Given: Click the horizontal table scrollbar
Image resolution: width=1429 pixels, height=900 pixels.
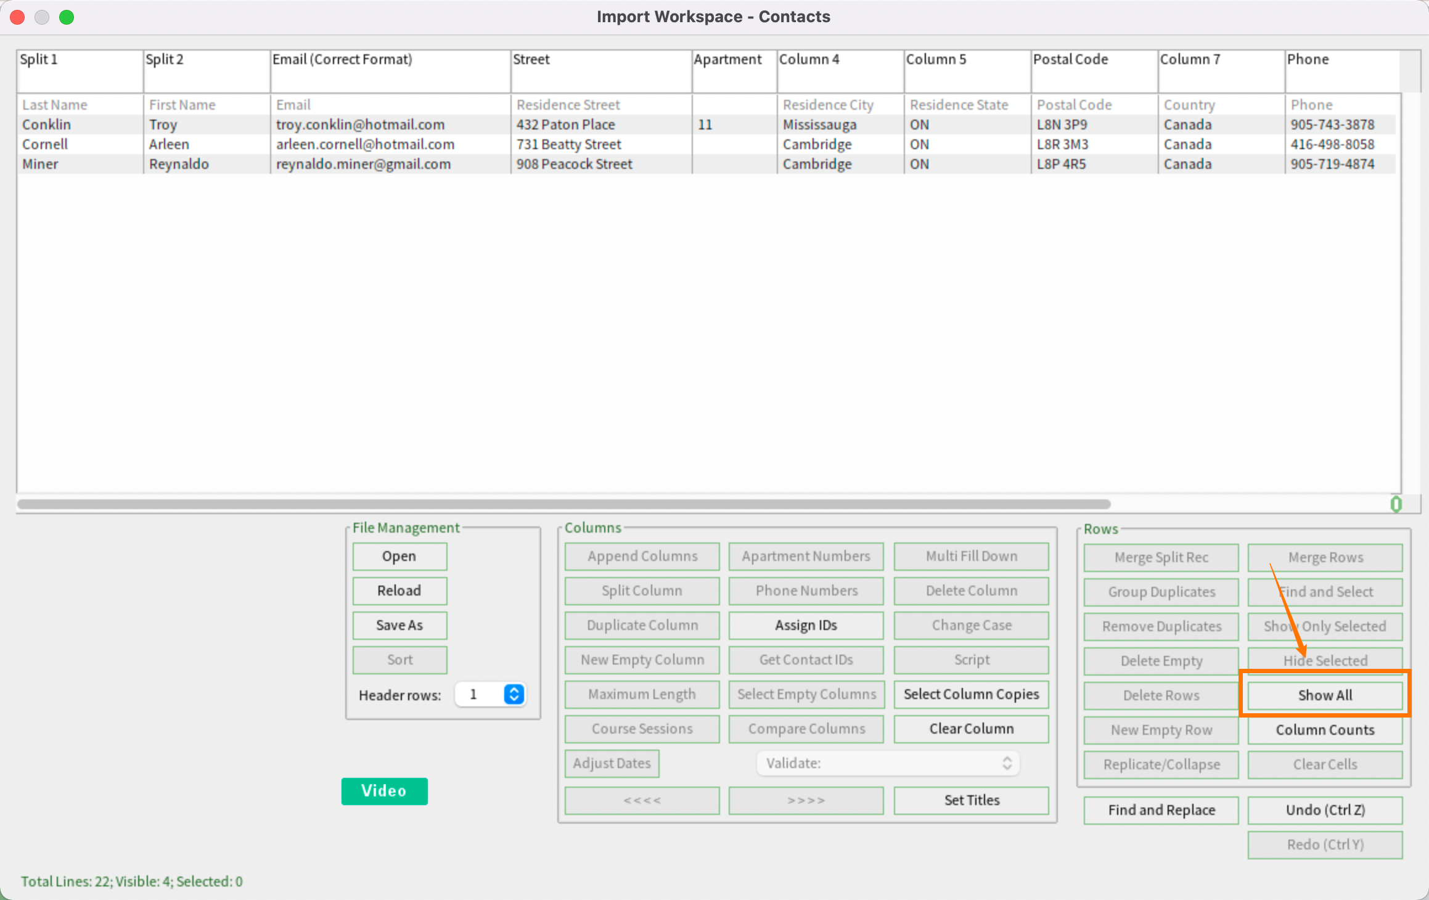Looking at the screenshot, I should coord(563,504).
